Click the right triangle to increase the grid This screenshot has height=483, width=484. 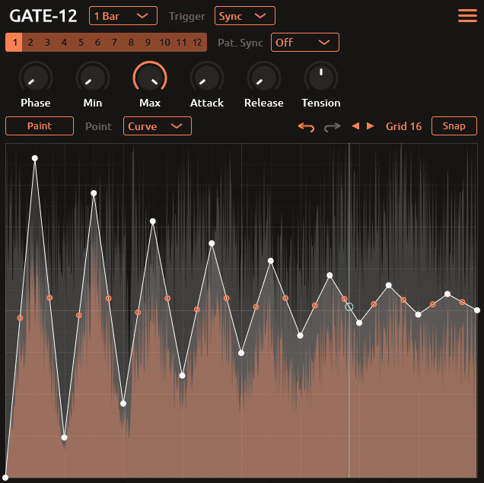(371, 126)
